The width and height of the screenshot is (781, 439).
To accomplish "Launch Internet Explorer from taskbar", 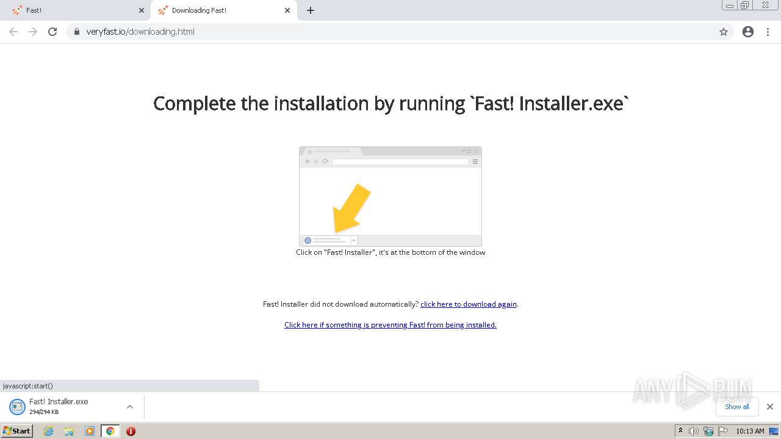I will click(49, 431).
